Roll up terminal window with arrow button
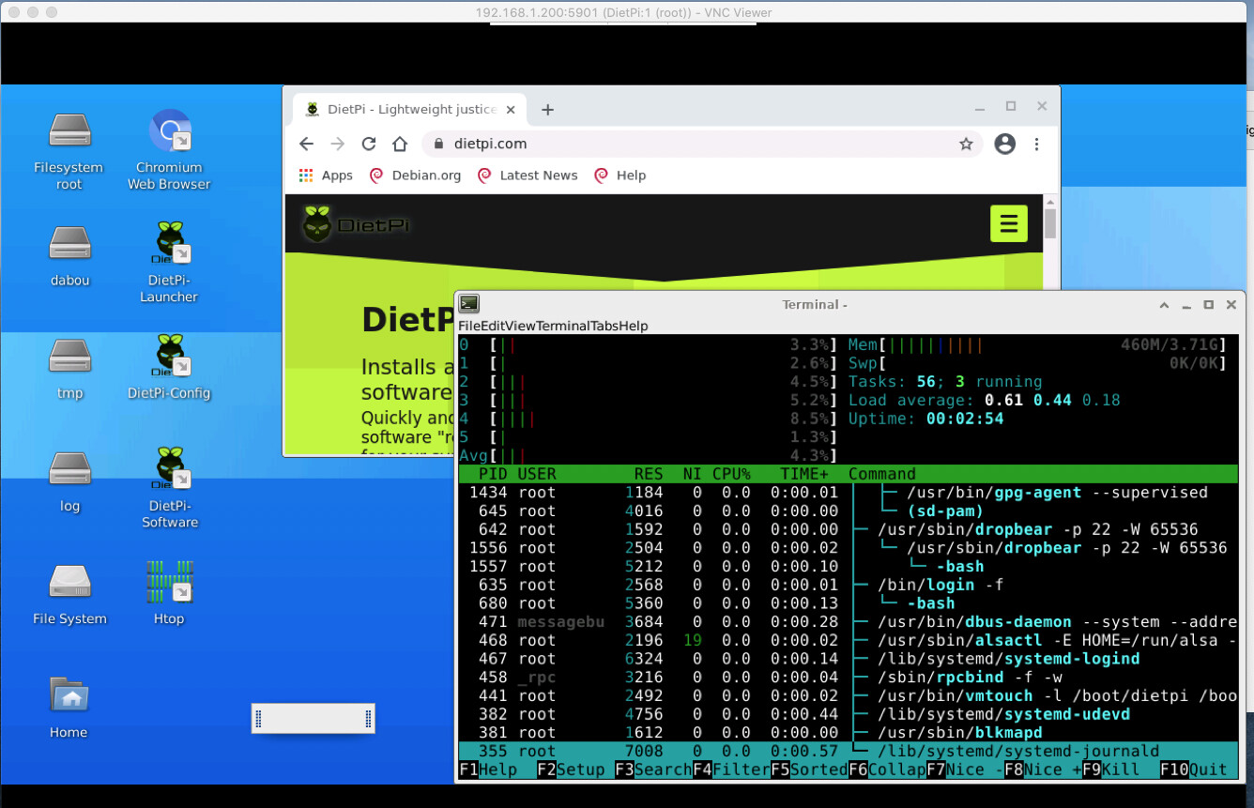This screenshot has height=808, width=1254. tap(1164, 305)
